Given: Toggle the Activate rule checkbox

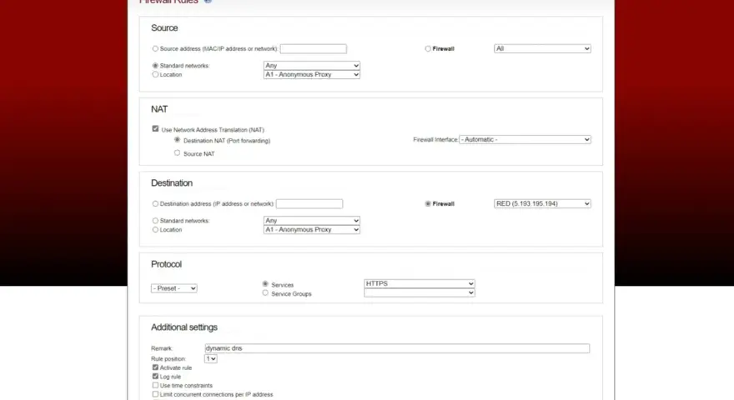Looking at the screenshot, I should pos(155,367).
